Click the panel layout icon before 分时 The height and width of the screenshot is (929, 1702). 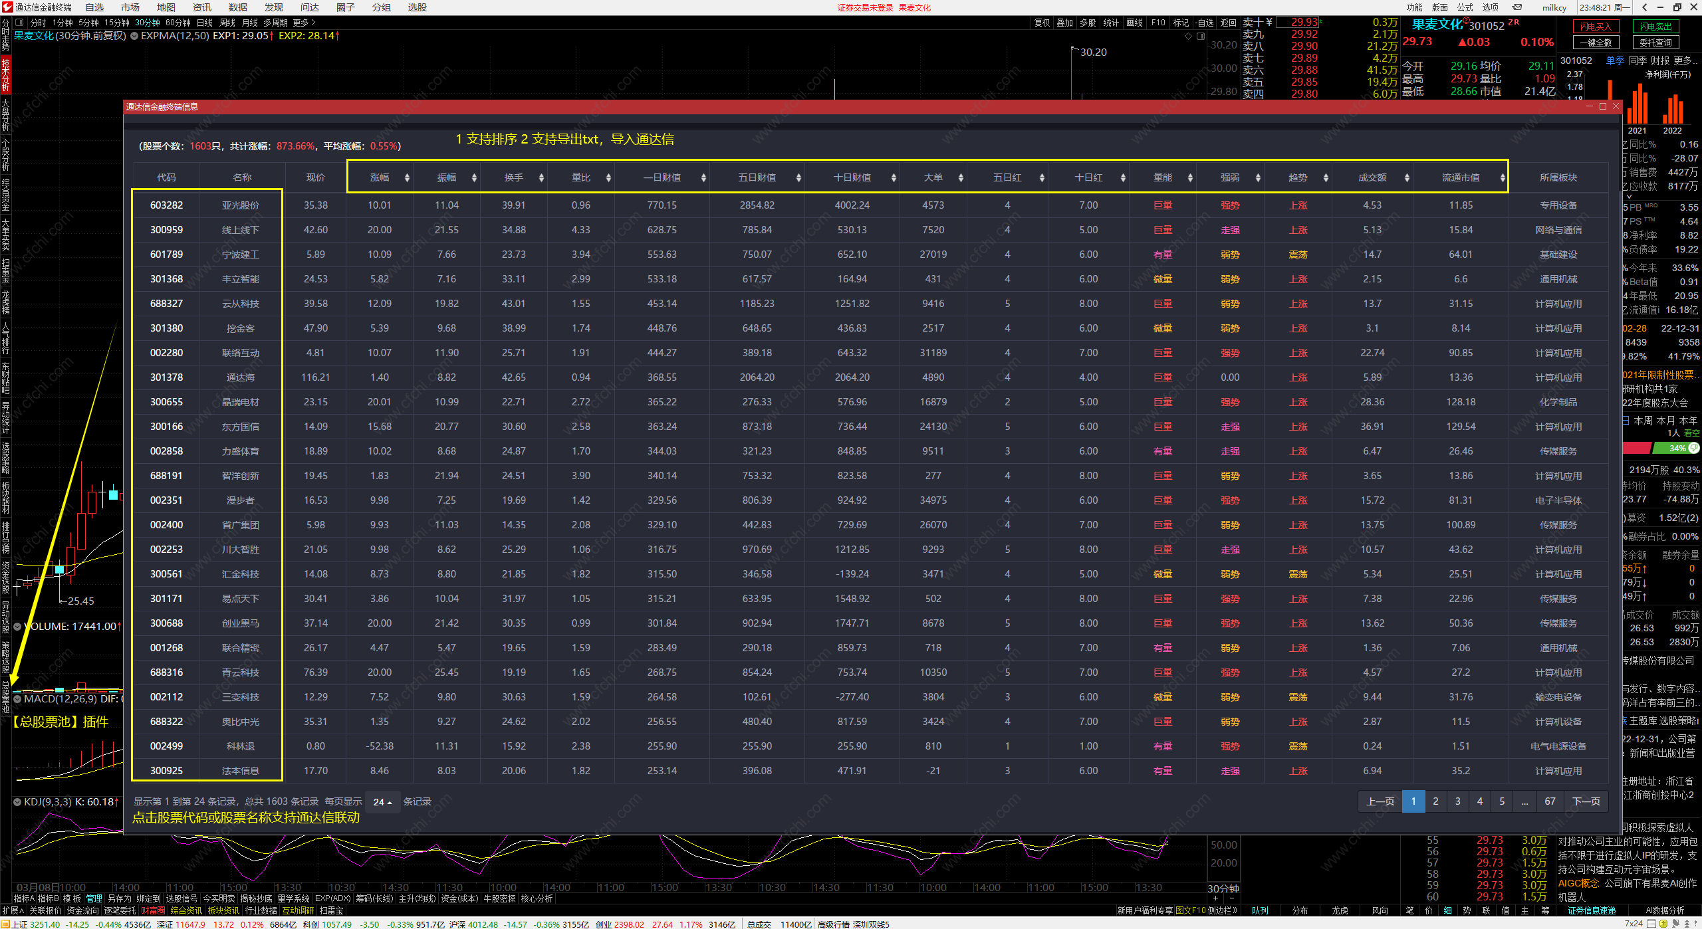click(x=19, y=23)
